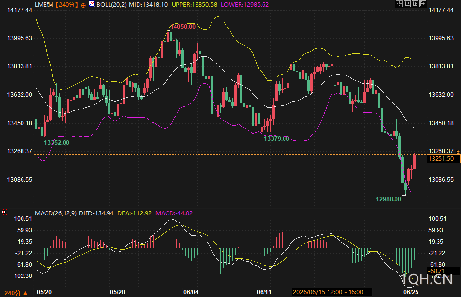Click the DIFF:-134.94 readout
Image resolution: width=461 pixels, height=297 pixels.
click(96, 213)
